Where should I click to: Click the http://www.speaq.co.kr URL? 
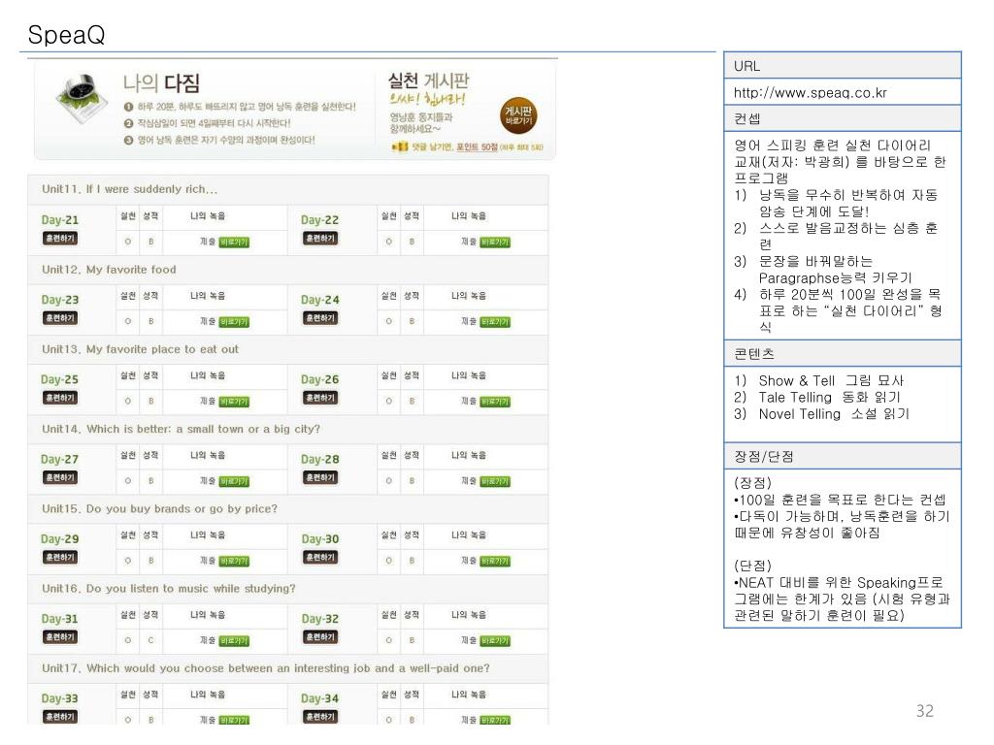click(811, 93)
